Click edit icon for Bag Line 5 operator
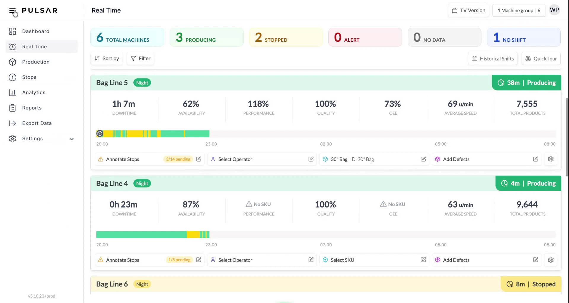Screen dimensions: 569x303 point(311,159)
